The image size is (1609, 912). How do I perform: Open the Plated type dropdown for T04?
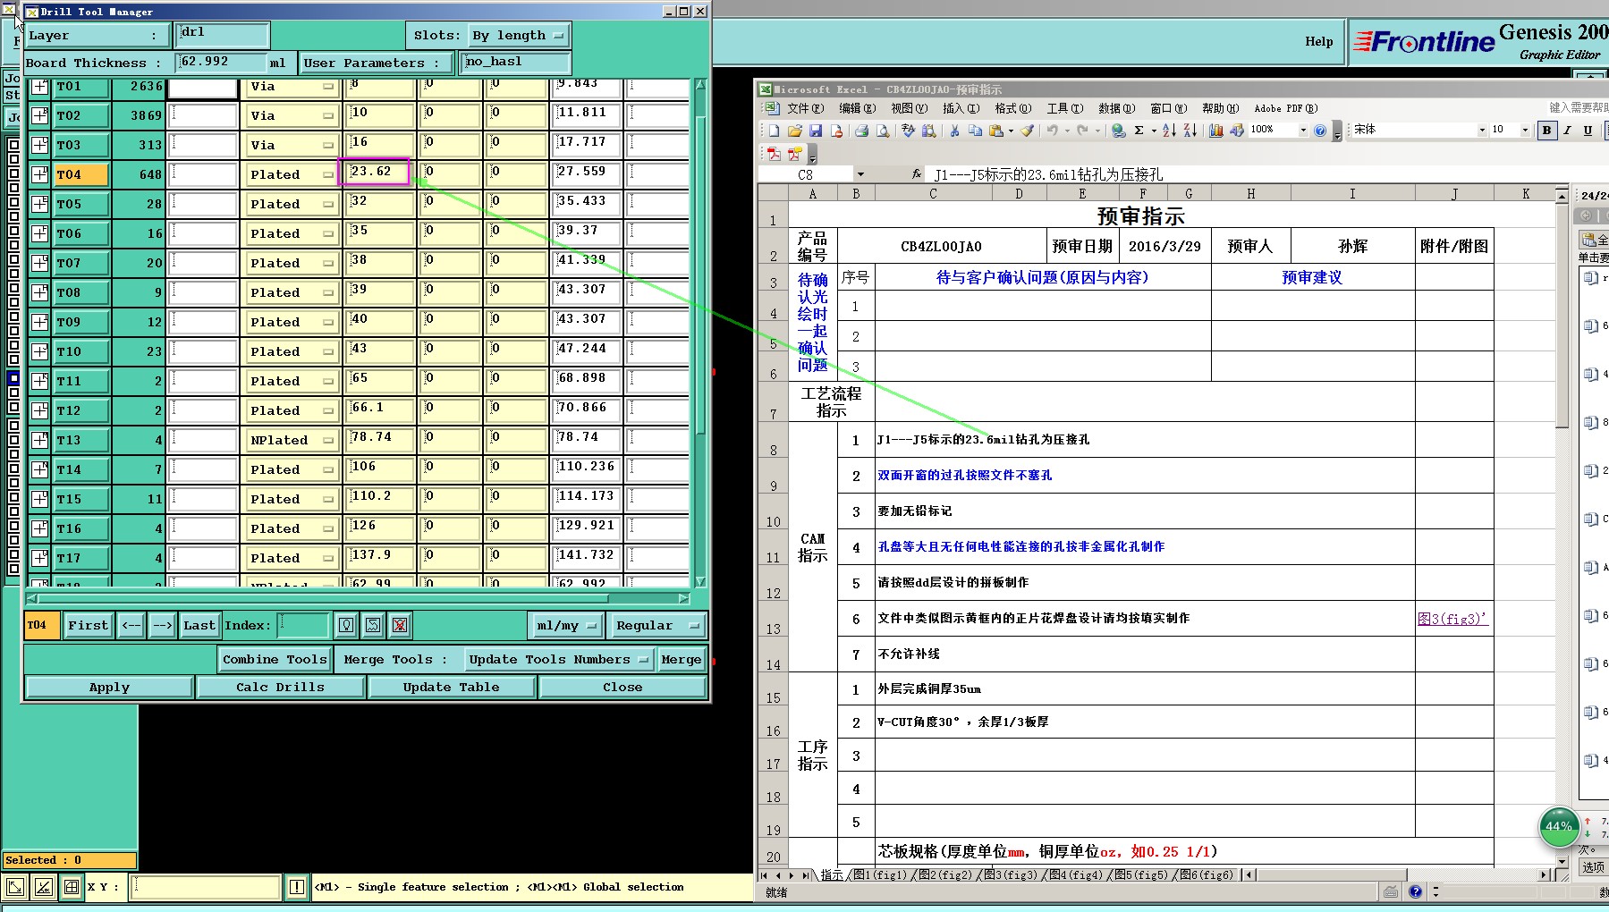click(292, 174)
